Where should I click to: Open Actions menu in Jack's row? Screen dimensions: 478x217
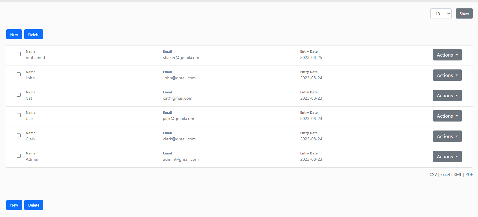(x=447, y=116)
